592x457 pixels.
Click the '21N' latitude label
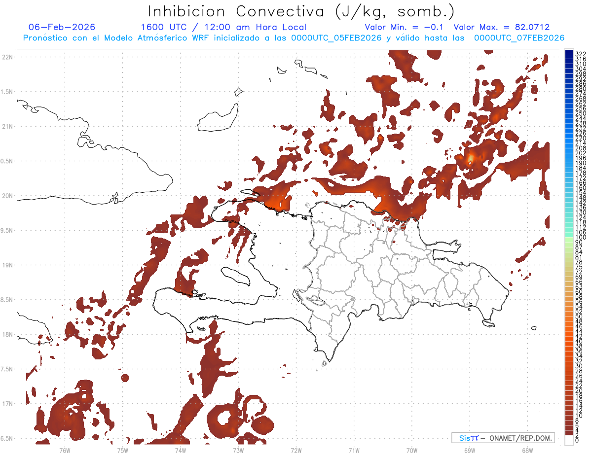(x=7, y=126)
